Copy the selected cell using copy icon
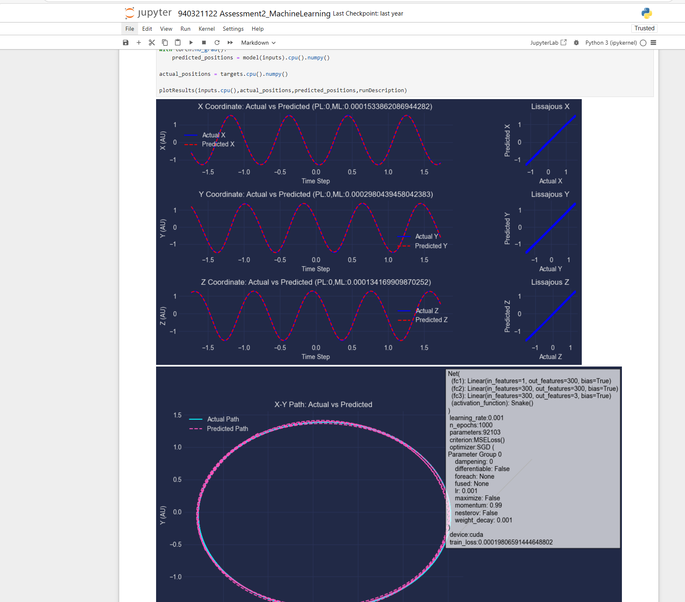This screenshot has height=602, width=685. (165, 42)
